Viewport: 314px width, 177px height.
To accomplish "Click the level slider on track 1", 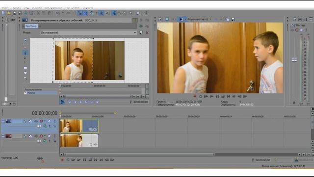I will pos(39,126).
